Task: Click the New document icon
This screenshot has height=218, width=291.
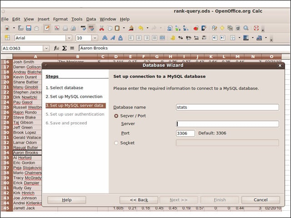Action: pyautogui.click(x=7, y=28)
